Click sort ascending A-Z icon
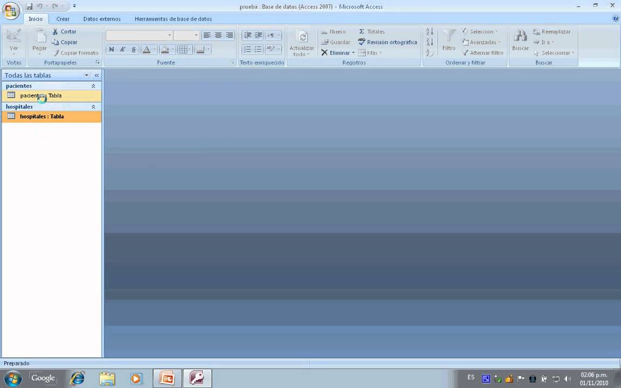Screen dimensions: 621x388 pos(430,31)
